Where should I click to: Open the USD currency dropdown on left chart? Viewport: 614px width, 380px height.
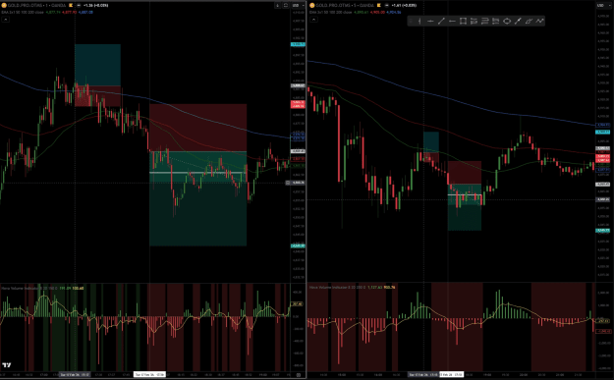[298, 6]
